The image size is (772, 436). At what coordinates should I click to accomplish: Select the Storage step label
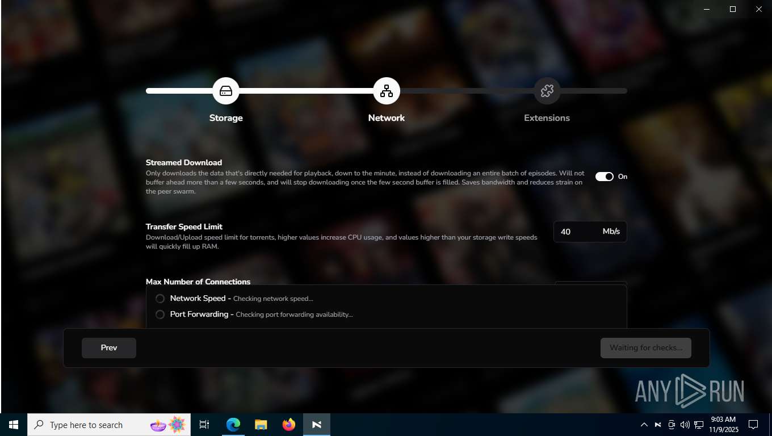(226, 118)
